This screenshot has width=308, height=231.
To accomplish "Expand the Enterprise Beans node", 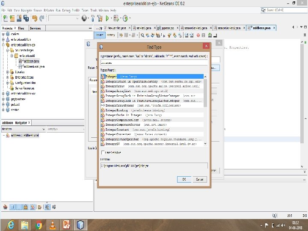I will (x=7, y=77).
